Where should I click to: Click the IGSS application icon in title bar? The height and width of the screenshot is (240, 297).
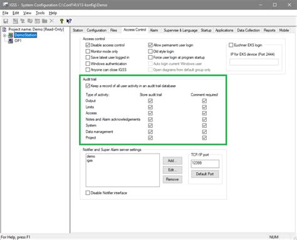(5, 4)
